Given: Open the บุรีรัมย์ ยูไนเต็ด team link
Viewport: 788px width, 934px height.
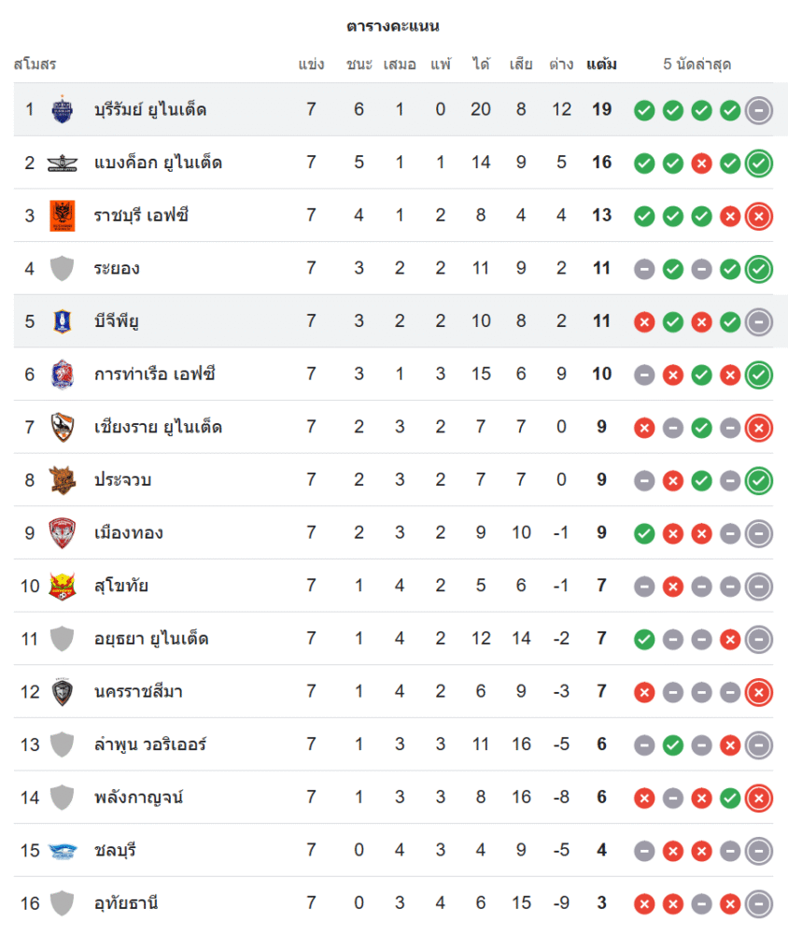Looking at the screenshot, I should [x=150, y=109].
